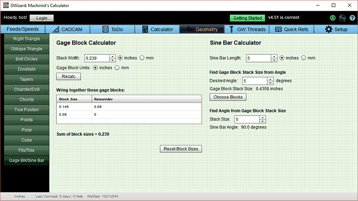Decrease Stack Size with down arrow
The height and width of the screenshot is (201, 358).
click(x=263, y=121)
